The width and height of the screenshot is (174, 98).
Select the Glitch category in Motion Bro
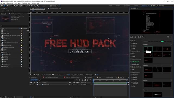tap(133, 56)
